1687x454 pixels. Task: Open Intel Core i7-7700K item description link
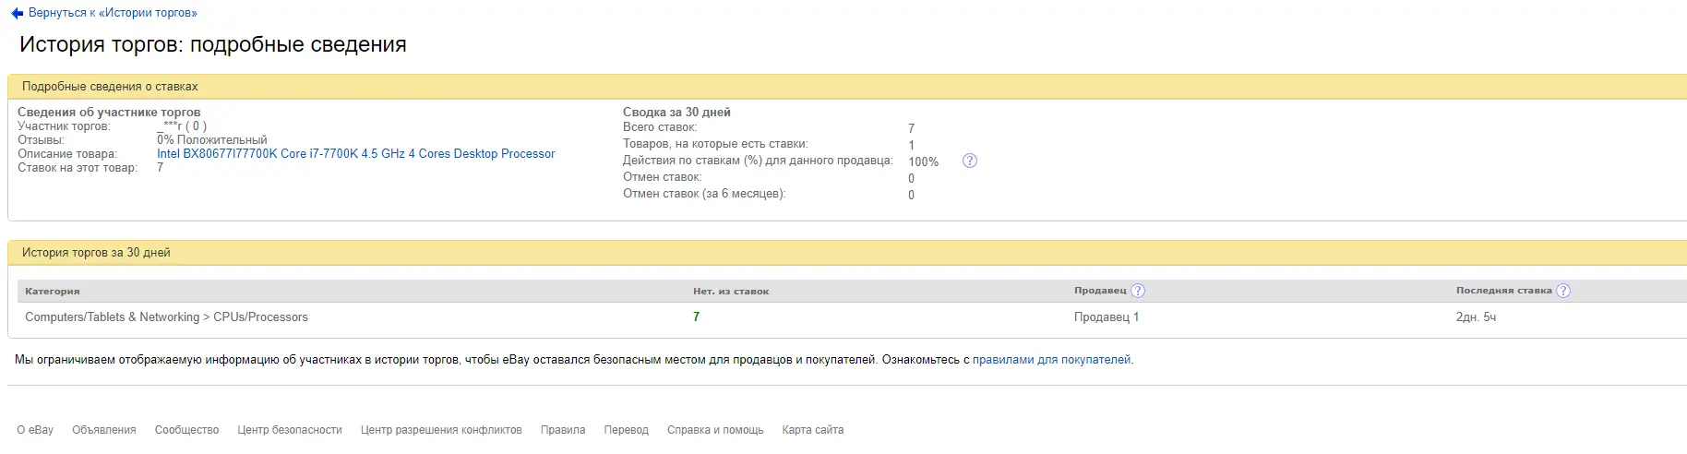click(355, 154)
